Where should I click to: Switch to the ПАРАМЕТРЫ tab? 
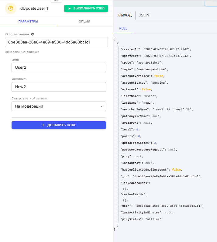coord(28,22)
